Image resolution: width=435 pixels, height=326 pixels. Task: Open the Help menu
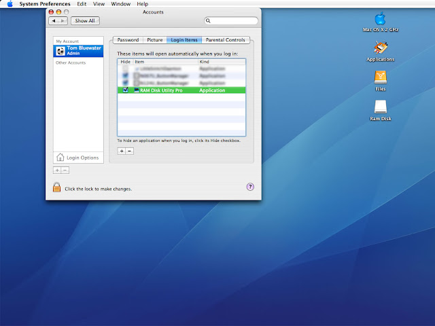(142, 4)
